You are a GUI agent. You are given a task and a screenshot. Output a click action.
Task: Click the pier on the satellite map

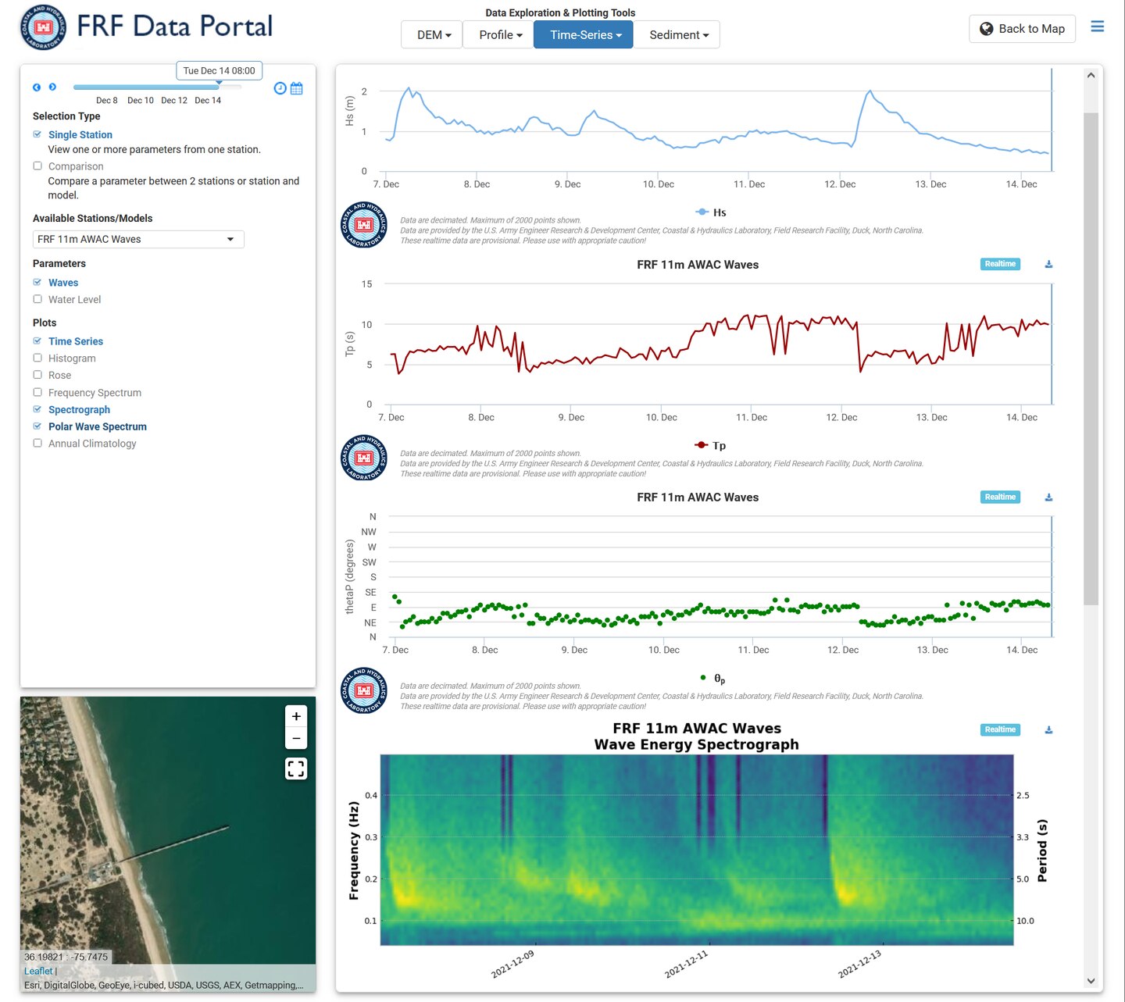coord(173,843)
